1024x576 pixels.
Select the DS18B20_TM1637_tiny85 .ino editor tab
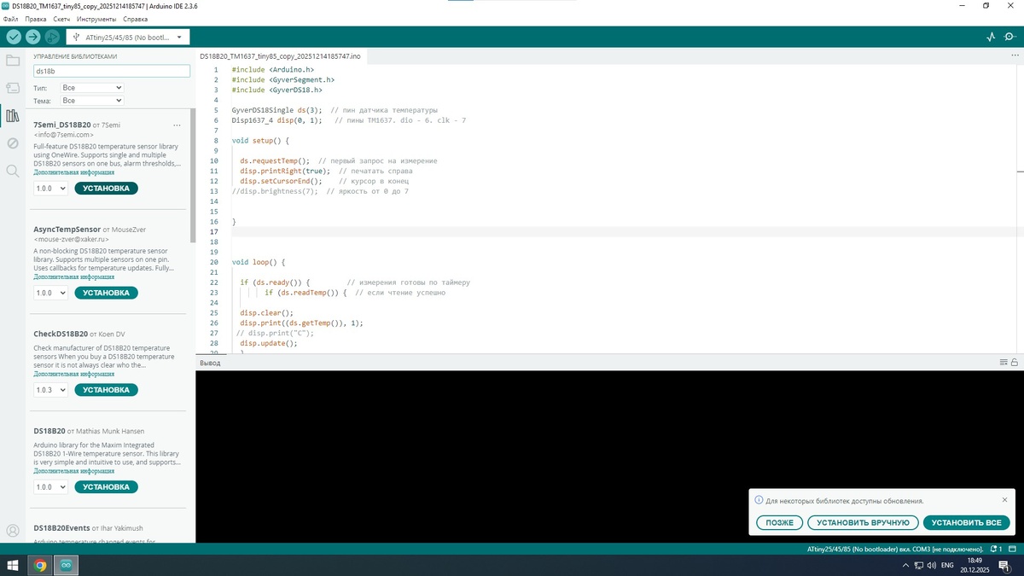tap(280, 56)
